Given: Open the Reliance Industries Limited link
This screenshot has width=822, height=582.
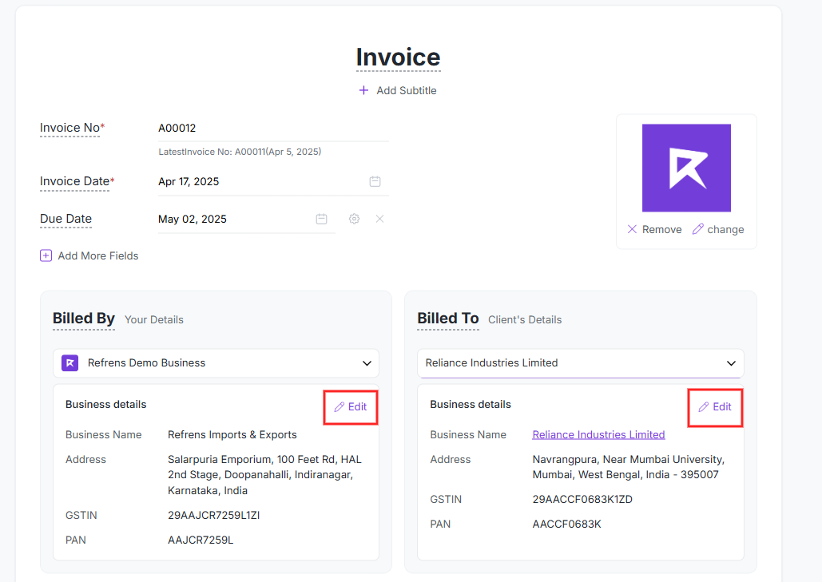Looking at the screenshot, I should pyautogui.click(x=598, y=435).
